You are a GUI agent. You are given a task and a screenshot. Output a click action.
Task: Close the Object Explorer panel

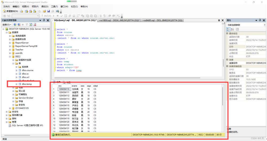(x=48, y=20)
